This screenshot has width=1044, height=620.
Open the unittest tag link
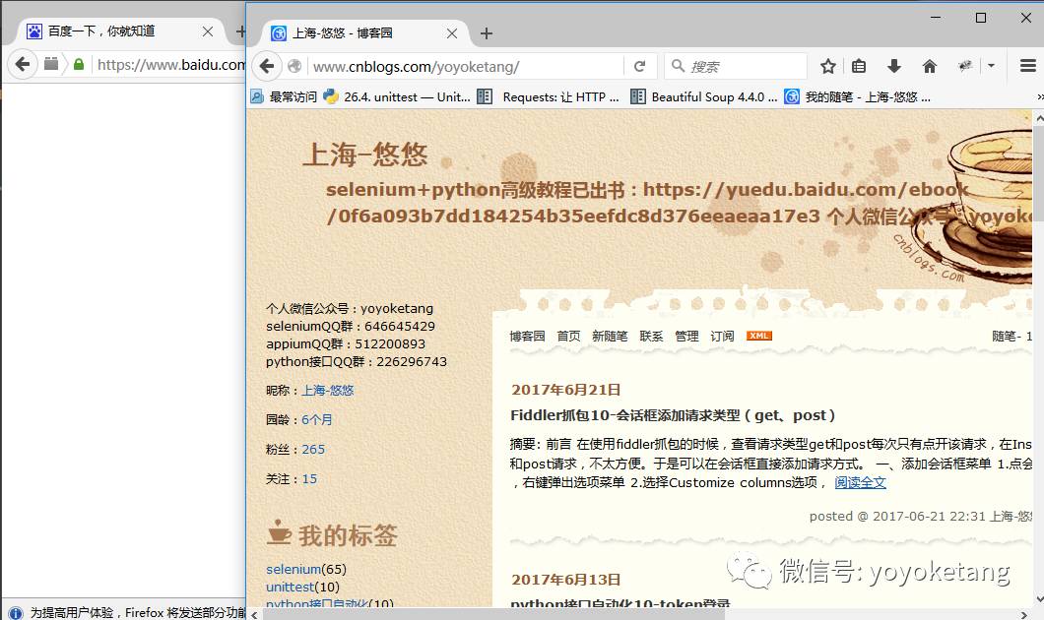[290, 587]
